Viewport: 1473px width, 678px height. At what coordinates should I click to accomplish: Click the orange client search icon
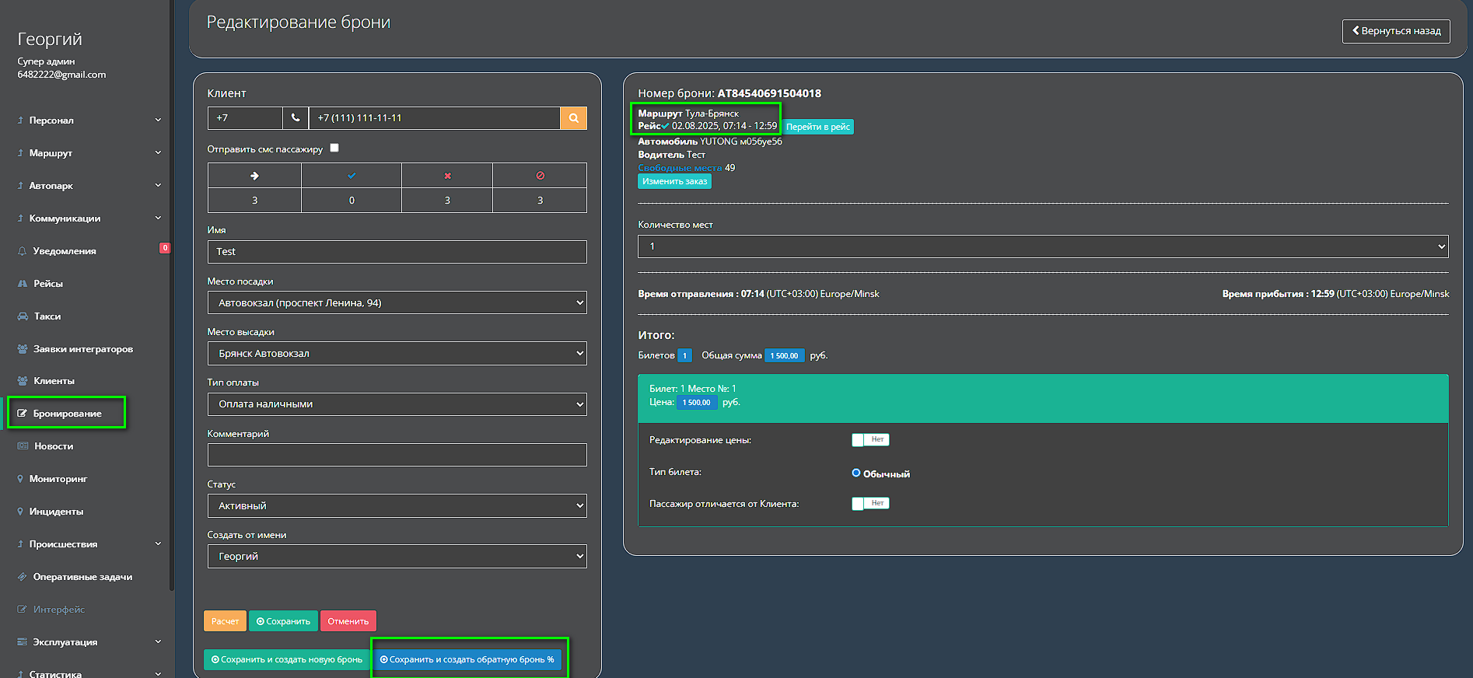(x=573, y=118)
